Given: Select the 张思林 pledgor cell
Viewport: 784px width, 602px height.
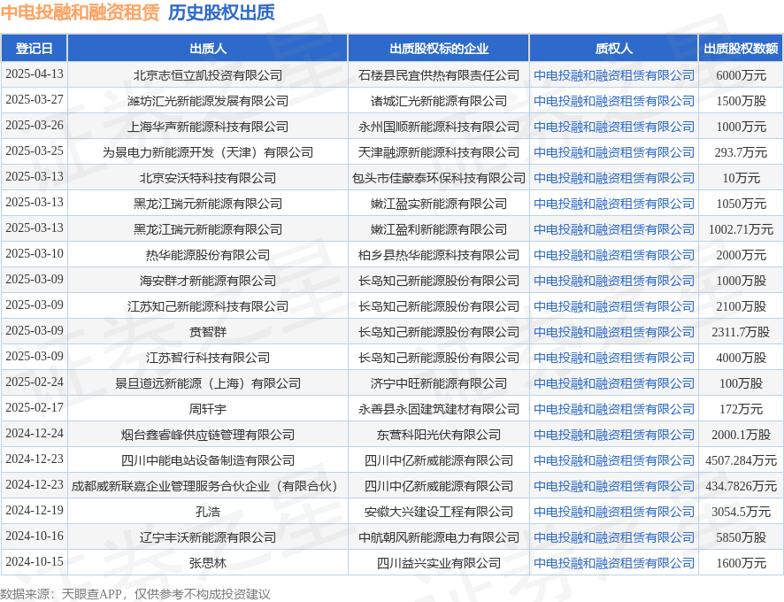Looking at the screenshot, I should [x=207, y=563].
